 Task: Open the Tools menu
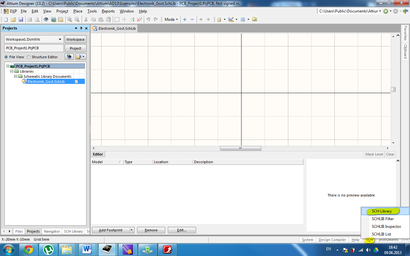coord(92,11)
